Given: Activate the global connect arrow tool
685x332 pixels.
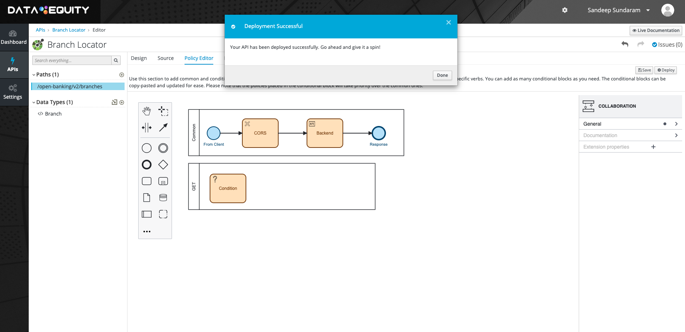Looking at the screenshot, I should pos(163,127).
